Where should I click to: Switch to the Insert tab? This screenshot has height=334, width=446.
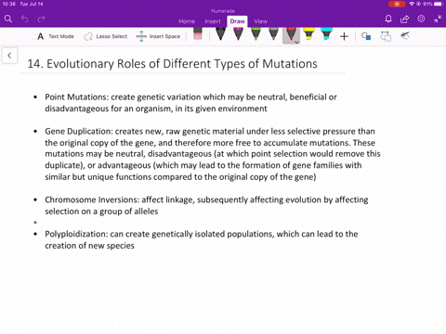pos(213,21)
